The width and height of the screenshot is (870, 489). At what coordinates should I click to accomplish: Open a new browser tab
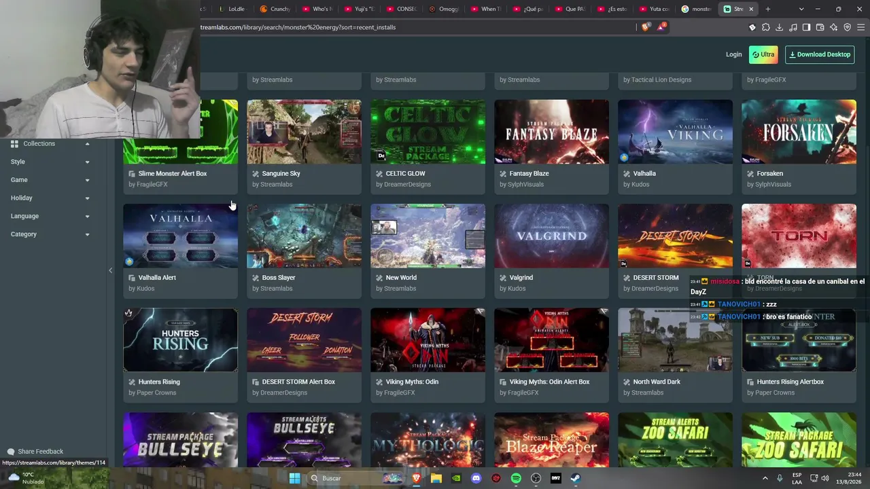pos(768,9)
